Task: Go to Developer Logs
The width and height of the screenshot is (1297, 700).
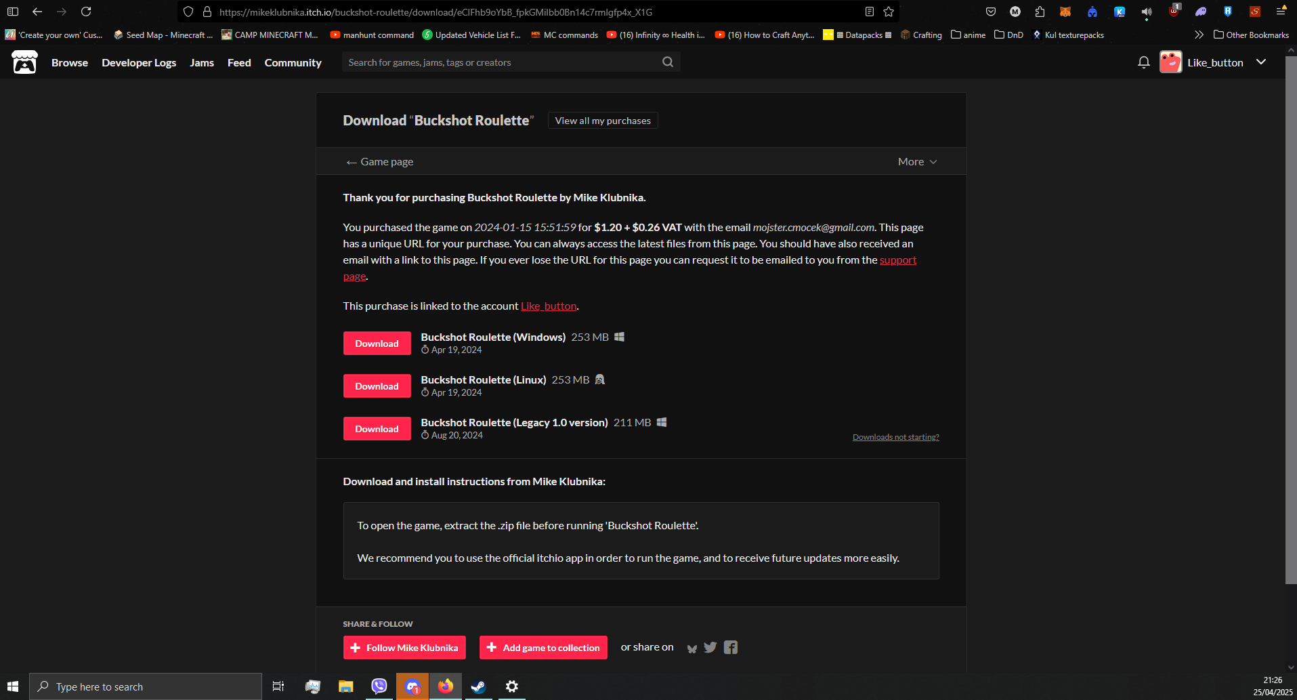Action: [x=139, y=62]
